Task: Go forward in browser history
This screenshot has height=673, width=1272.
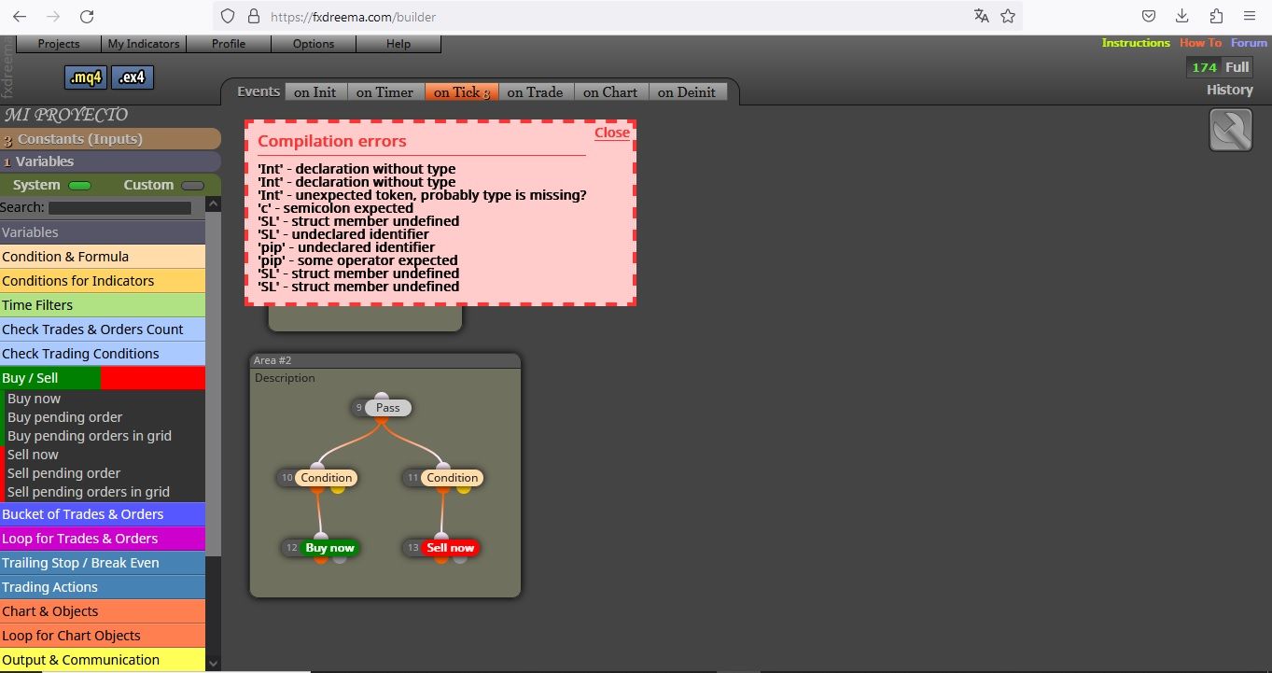Action: (53, 17)
